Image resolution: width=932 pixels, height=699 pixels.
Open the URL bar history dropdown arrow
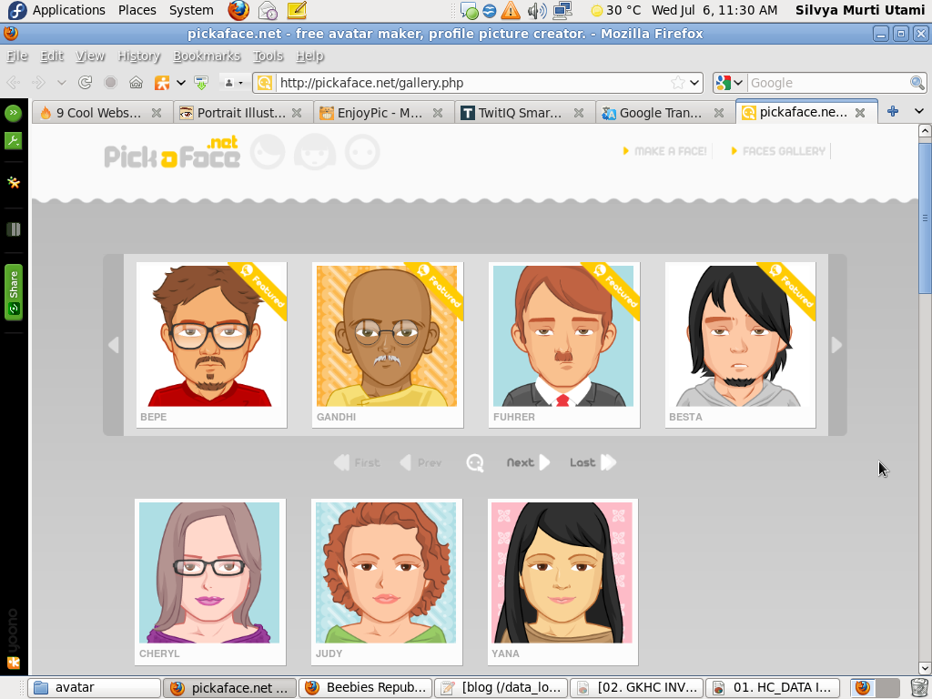(693, 82)
